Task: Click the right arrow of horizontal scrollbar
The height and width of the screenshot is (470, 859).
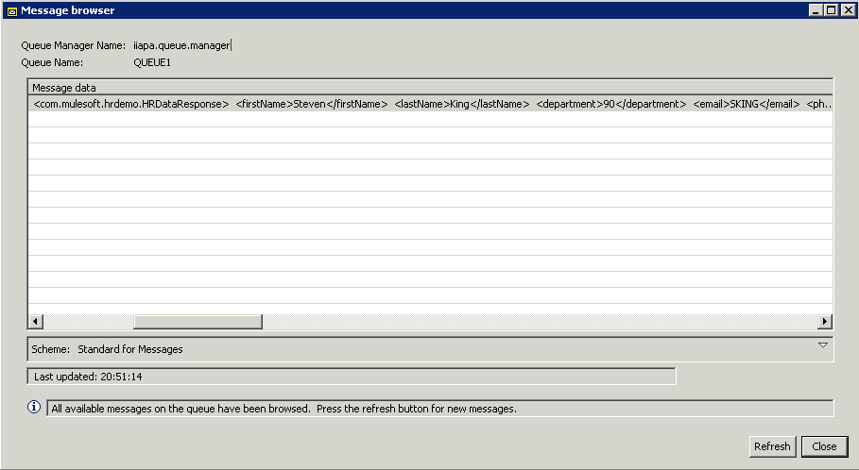Action: tap(824, 321)
